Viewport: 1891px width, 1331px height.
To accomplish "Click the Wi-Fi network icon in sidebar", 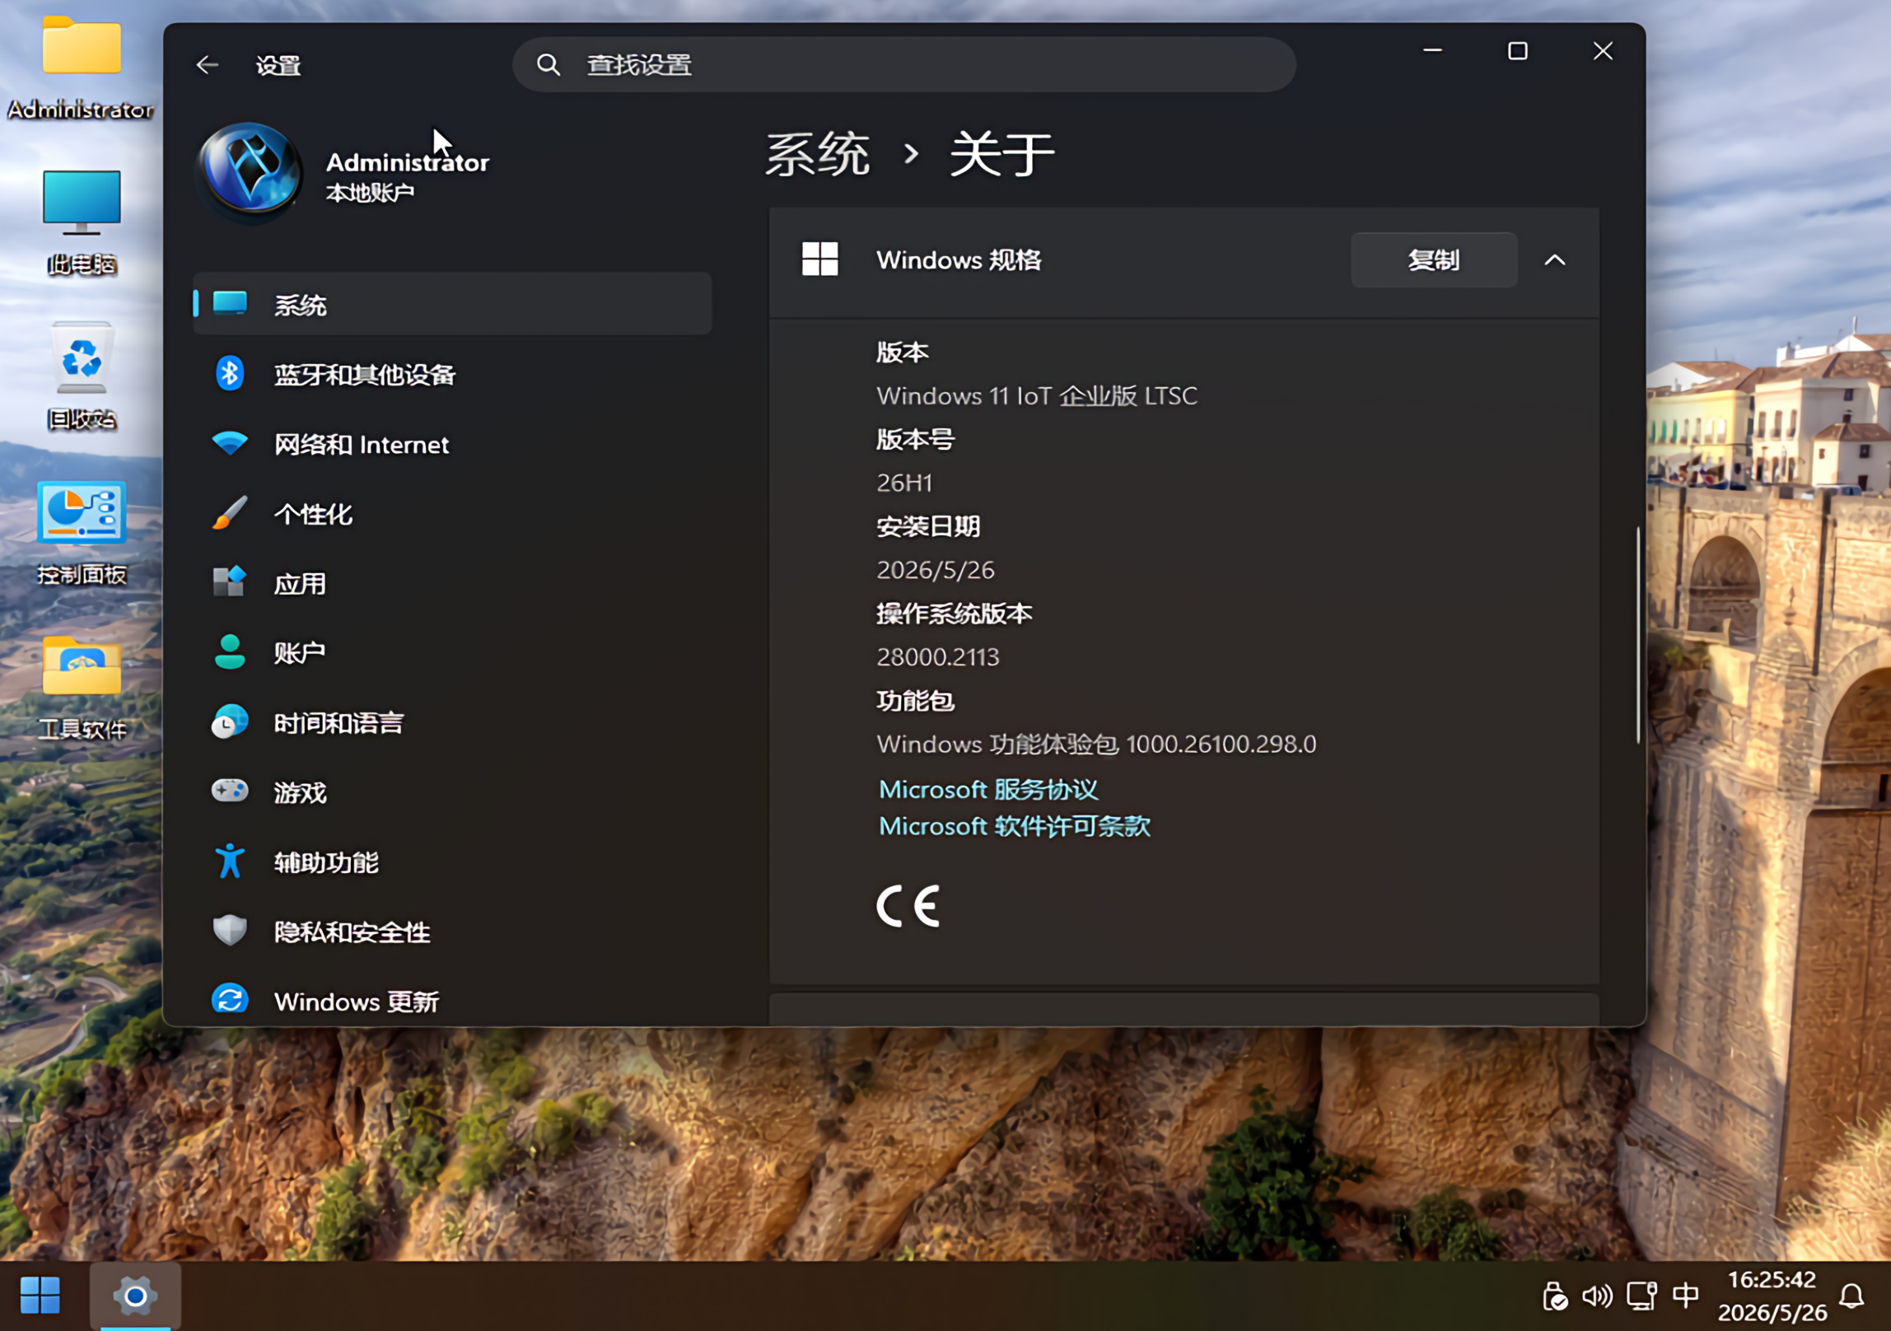I will point(230,444).
